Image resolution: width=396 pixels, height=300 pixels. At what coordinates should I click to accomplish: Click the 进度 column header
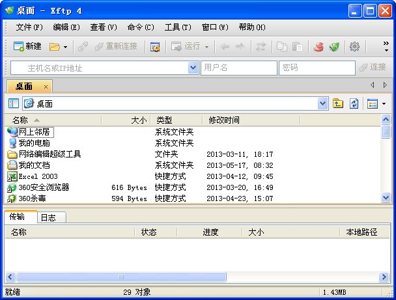[x=210, y=232]
